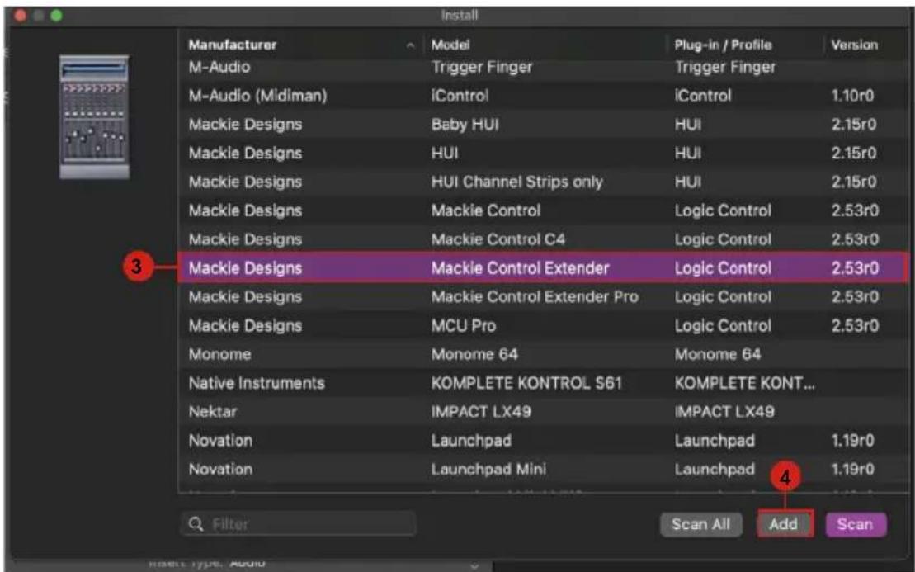Viewport: 915px width, 572px height.
Task: Select the Mackie Control model row
Action: pos(543,210)
